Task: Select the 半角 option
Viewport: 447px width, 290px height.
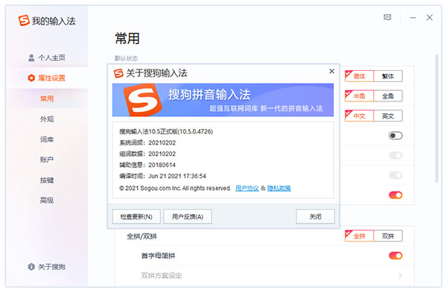Action: 359,96
